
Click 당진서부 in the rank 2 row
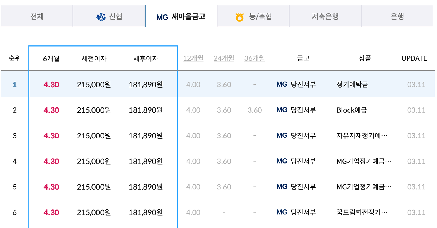click(x=303, y=110)
